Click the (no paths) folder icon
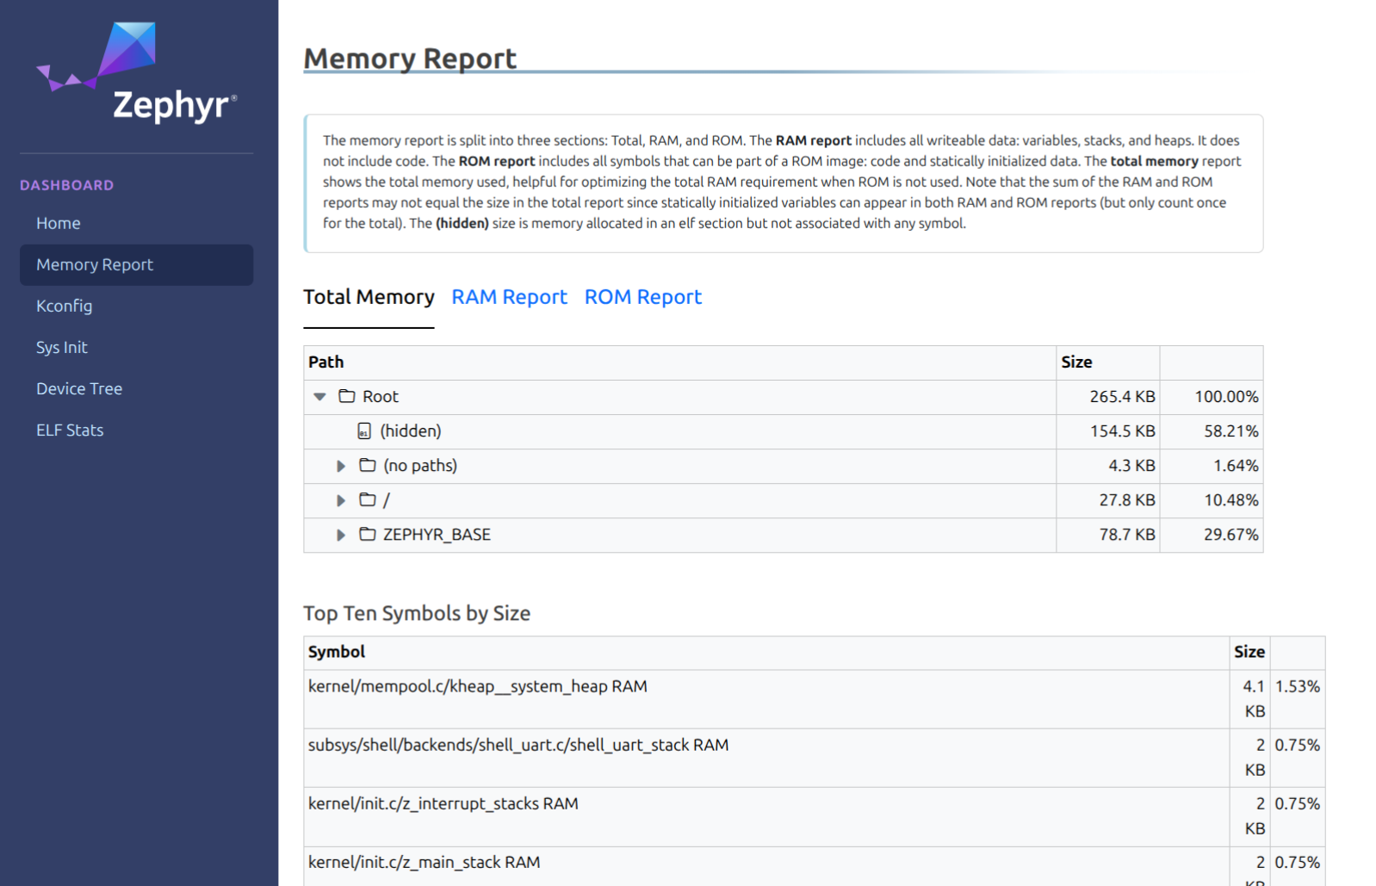1376x886 pixels. pos(368,466)
